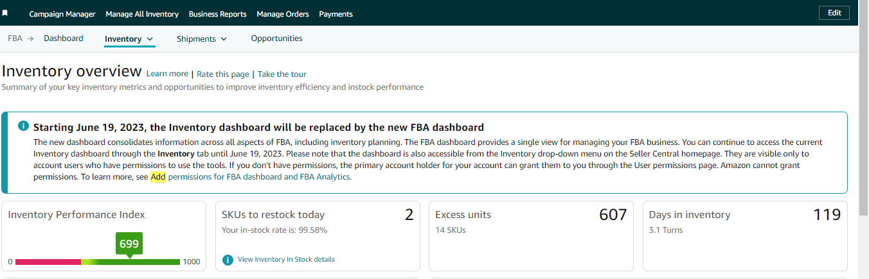Open Payments menu item
Image resolution: width=869 pixels, height=279 pixels.
click(x=336, y=14)
